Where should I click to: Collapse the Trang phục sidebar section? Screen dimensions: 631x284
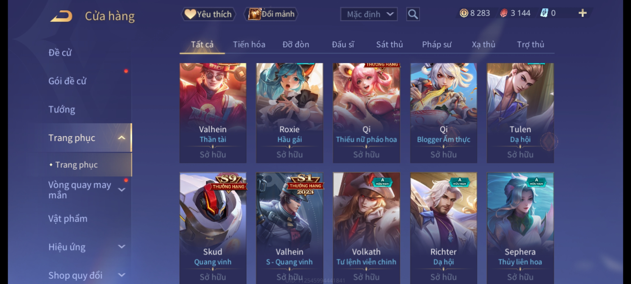(121, 138)
